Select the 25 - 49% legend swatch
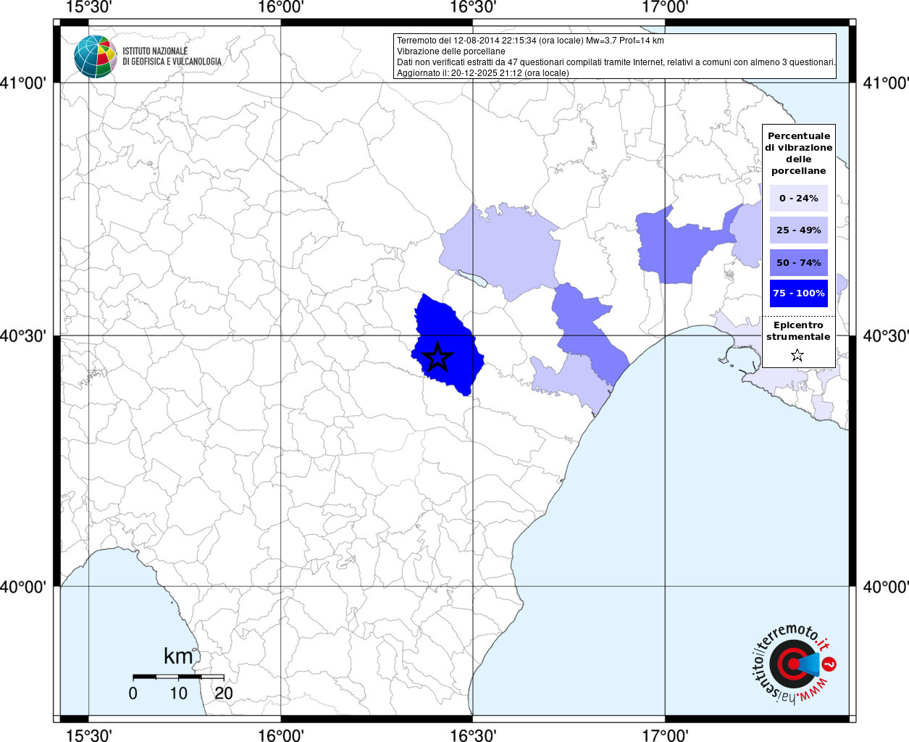 point(799,230)
